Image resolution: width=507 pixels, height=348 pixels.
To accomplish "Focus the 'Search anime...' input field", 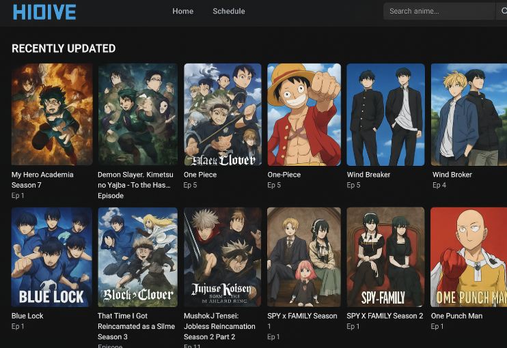I will pyautogui.click(x=438, y=11).
